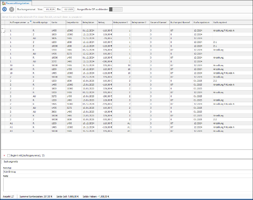The height and width of the screenshot is (200, 253).
Task: Click Anzahlungstyp 'Z' in Auftragsnummer 2, Konto 1800 row
Action: click(33, 88)
